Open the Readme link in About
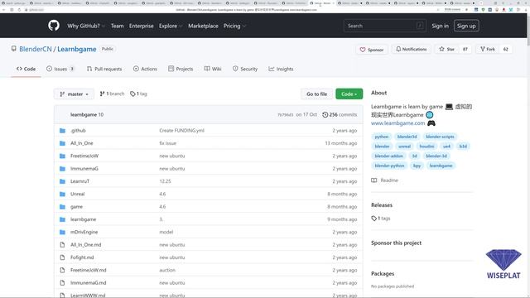 pyautogui.click(x=384, y=180)
